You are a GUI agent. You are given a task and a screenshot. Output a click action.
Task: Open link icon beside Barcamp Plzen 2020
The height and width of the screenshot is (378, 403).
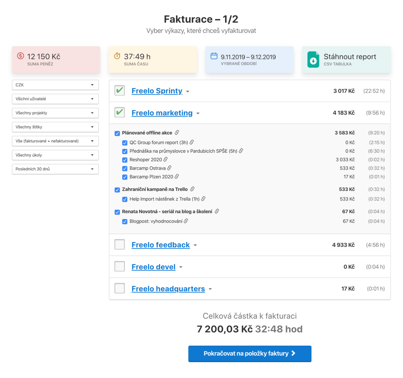[x=177, y=176]
